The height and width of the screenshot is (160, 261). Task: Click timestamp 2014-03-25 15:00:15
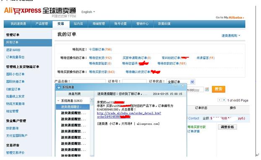167,94
